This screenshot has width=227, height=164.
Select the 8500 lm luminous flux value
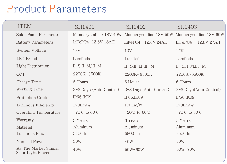[x=184, y=133]
